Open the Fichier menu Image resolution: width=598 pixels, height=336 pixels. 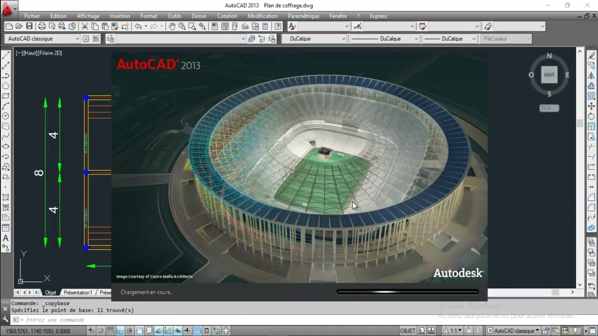tap(32, 16)
